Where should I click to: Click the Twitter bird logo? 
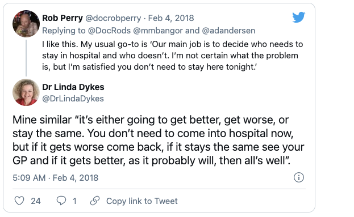[298, 18]
